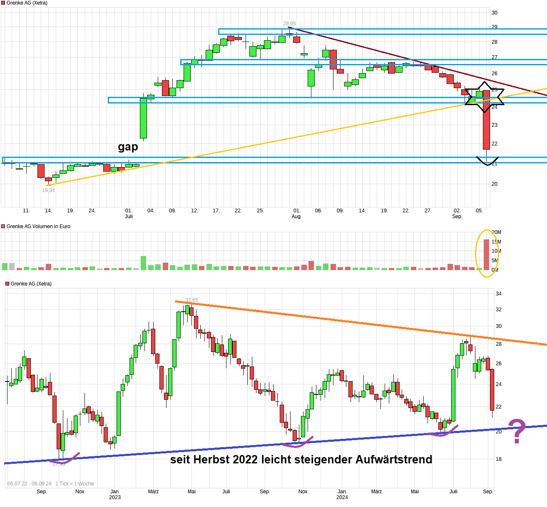This screenshot has height=507, width=547.
Task: Toggle the weekly Grenke AG series via its legend
Action: pos(31,283)
